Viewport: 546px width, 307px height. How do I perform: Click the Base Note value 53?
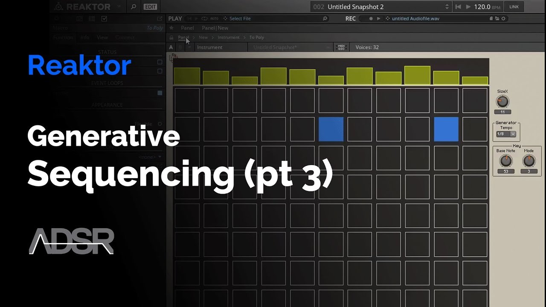pyautogui.click(x=505, y=171)
